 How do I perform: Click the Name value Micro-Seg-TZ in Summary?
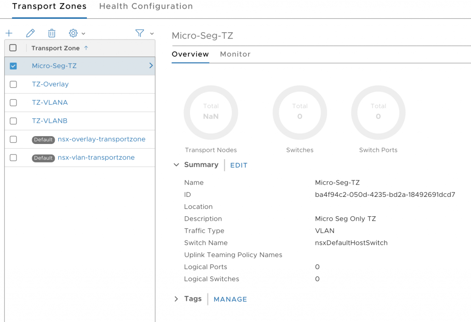click(337, 183)
